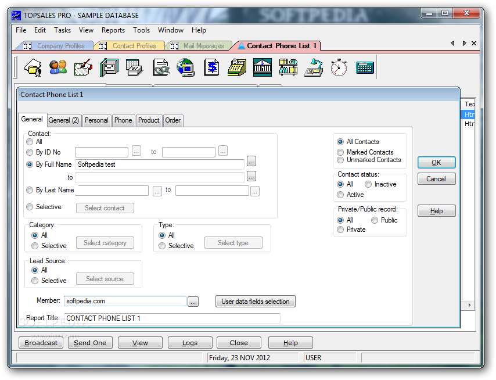The height and width of the screenshot is (380, 496).
Task: Select the Unmarked Contacts option
Action: point(340,160)
